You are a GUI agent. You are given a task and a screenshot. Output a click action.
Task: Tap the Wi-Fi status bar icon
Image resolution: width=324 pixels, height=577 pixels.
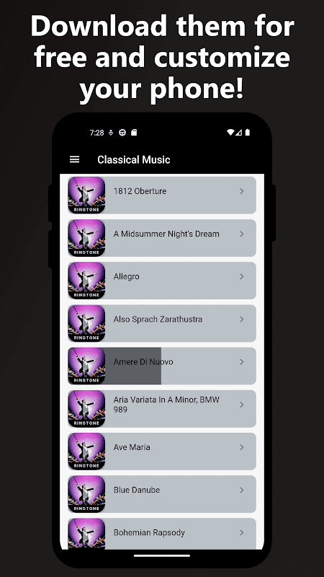point(230,133)
